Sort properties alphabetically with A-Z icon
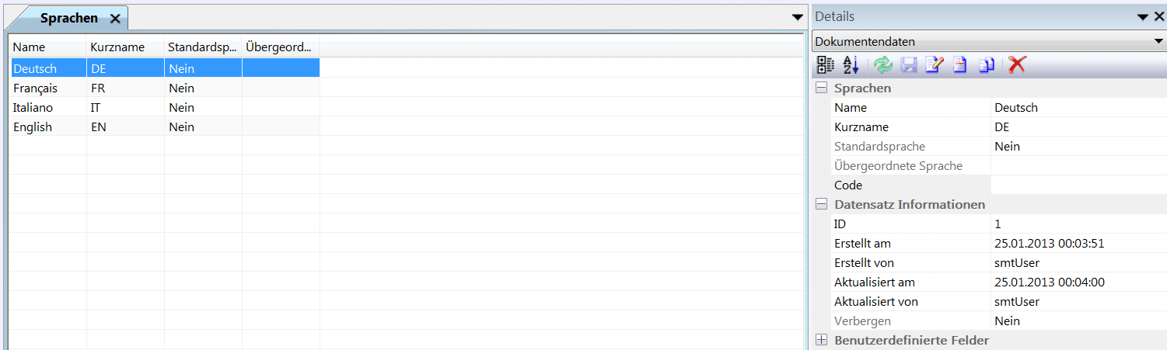Screen dimensions: 1167x350 click(851, 65)
